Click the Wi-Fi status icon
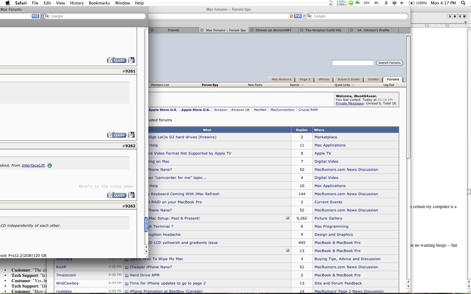 (394, 3)
